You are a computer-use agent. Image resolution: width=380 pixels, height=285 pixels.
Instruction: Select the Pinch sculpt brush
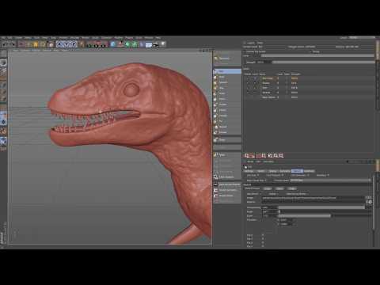click(227, 99)
